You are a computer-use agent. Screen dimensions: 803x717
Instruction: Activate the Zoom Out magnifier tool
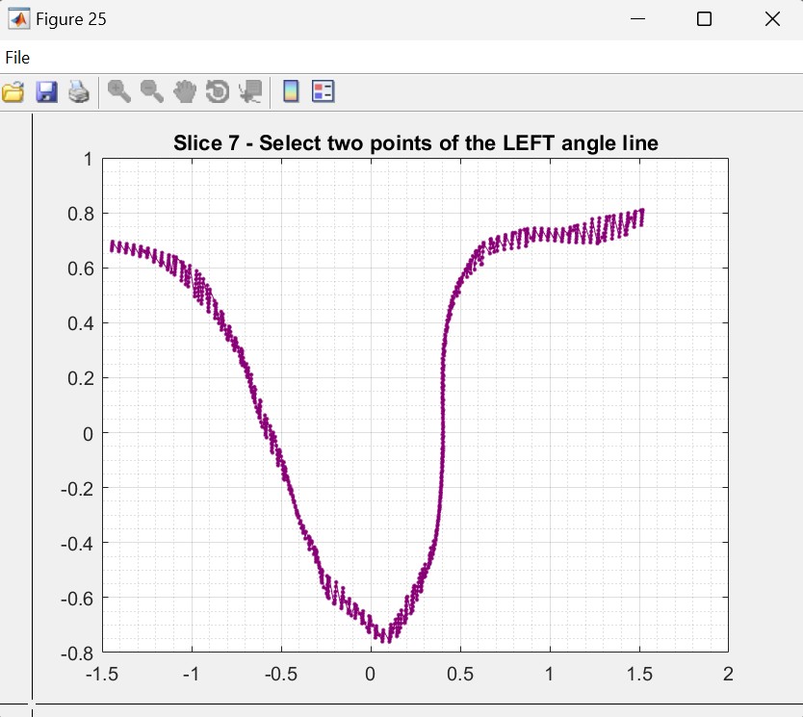click(152, 92)
